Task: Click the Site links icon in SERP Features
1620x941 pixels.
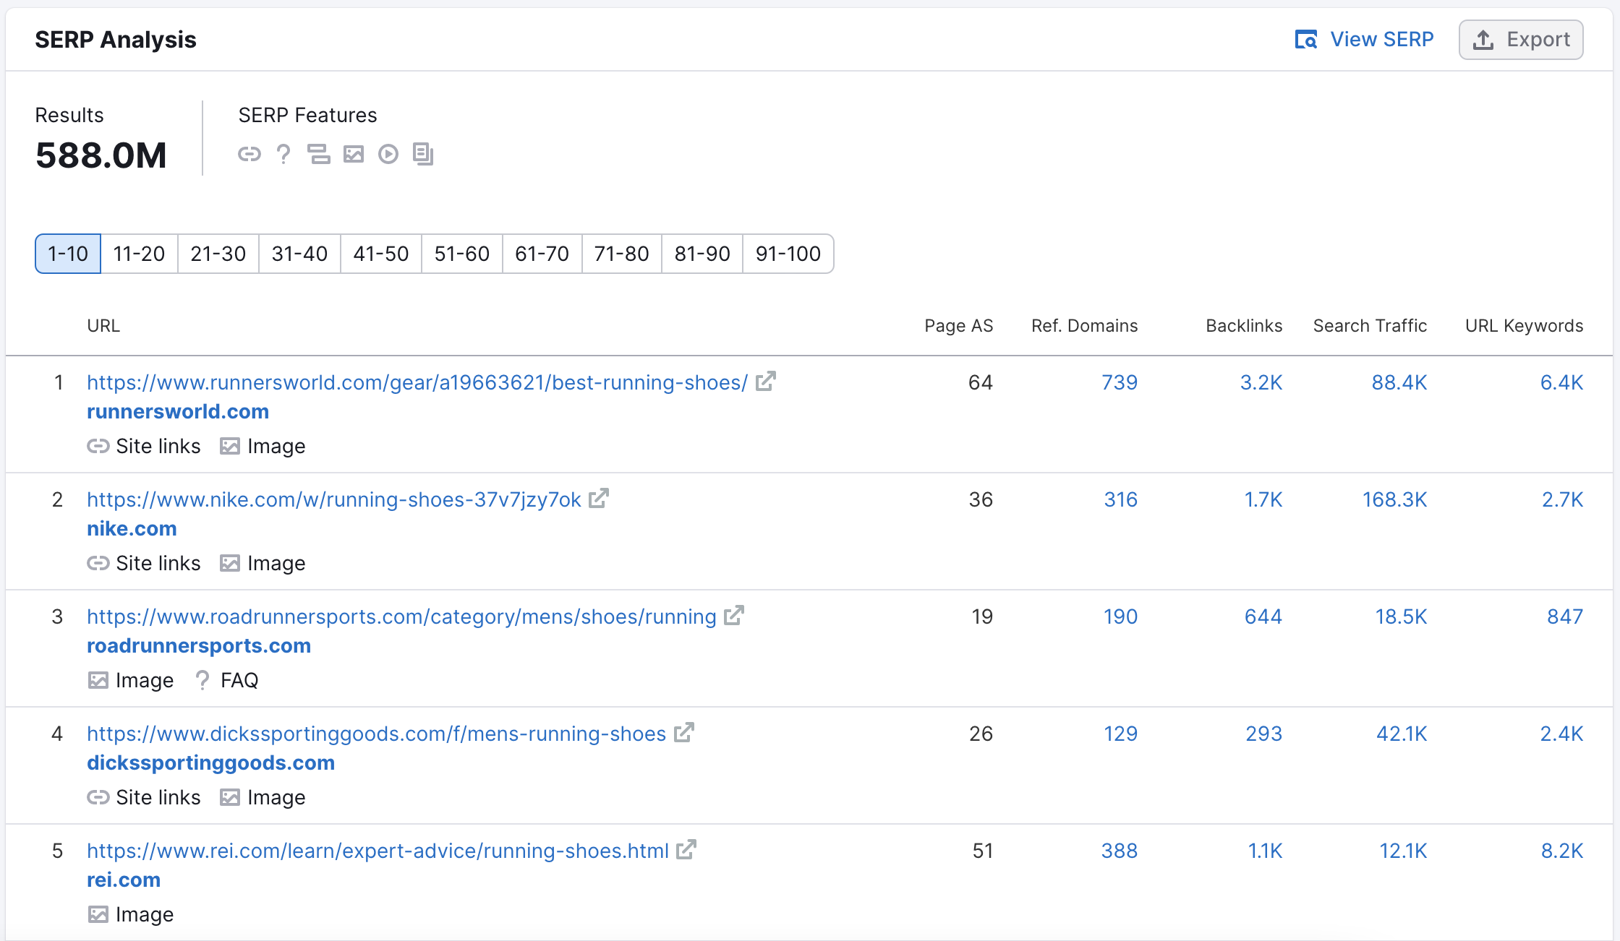Action: click(250, 154)
